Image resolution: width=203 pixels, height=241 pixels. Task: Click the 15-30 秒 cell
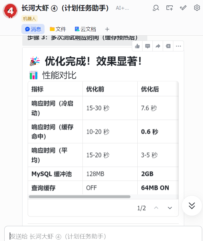click(110, 108)
